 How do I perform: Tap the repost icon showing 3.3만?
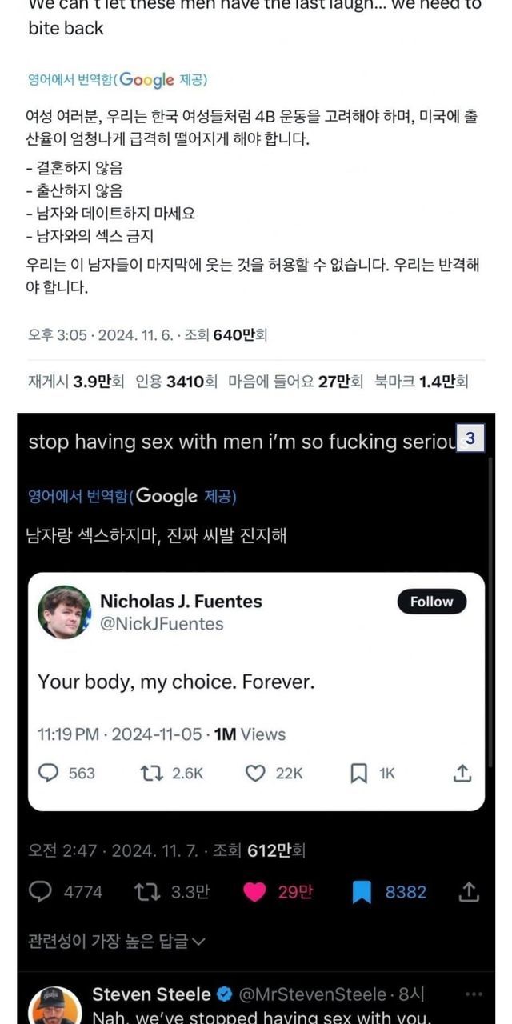coord(150,892)
